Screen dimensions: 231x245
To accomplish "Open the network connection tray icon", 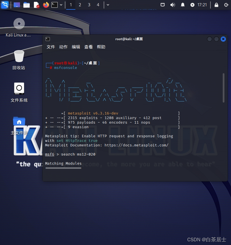I will tap(162, 5).
